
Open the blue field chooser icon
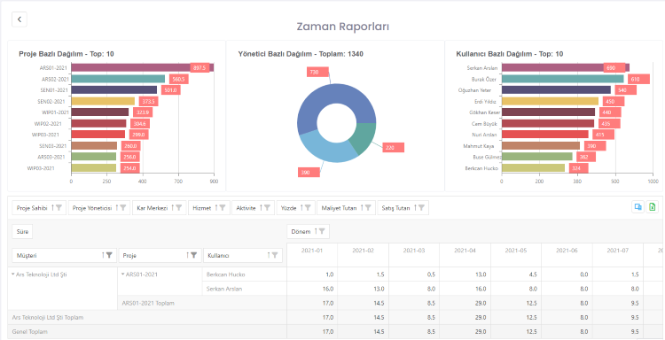[638, 207]
